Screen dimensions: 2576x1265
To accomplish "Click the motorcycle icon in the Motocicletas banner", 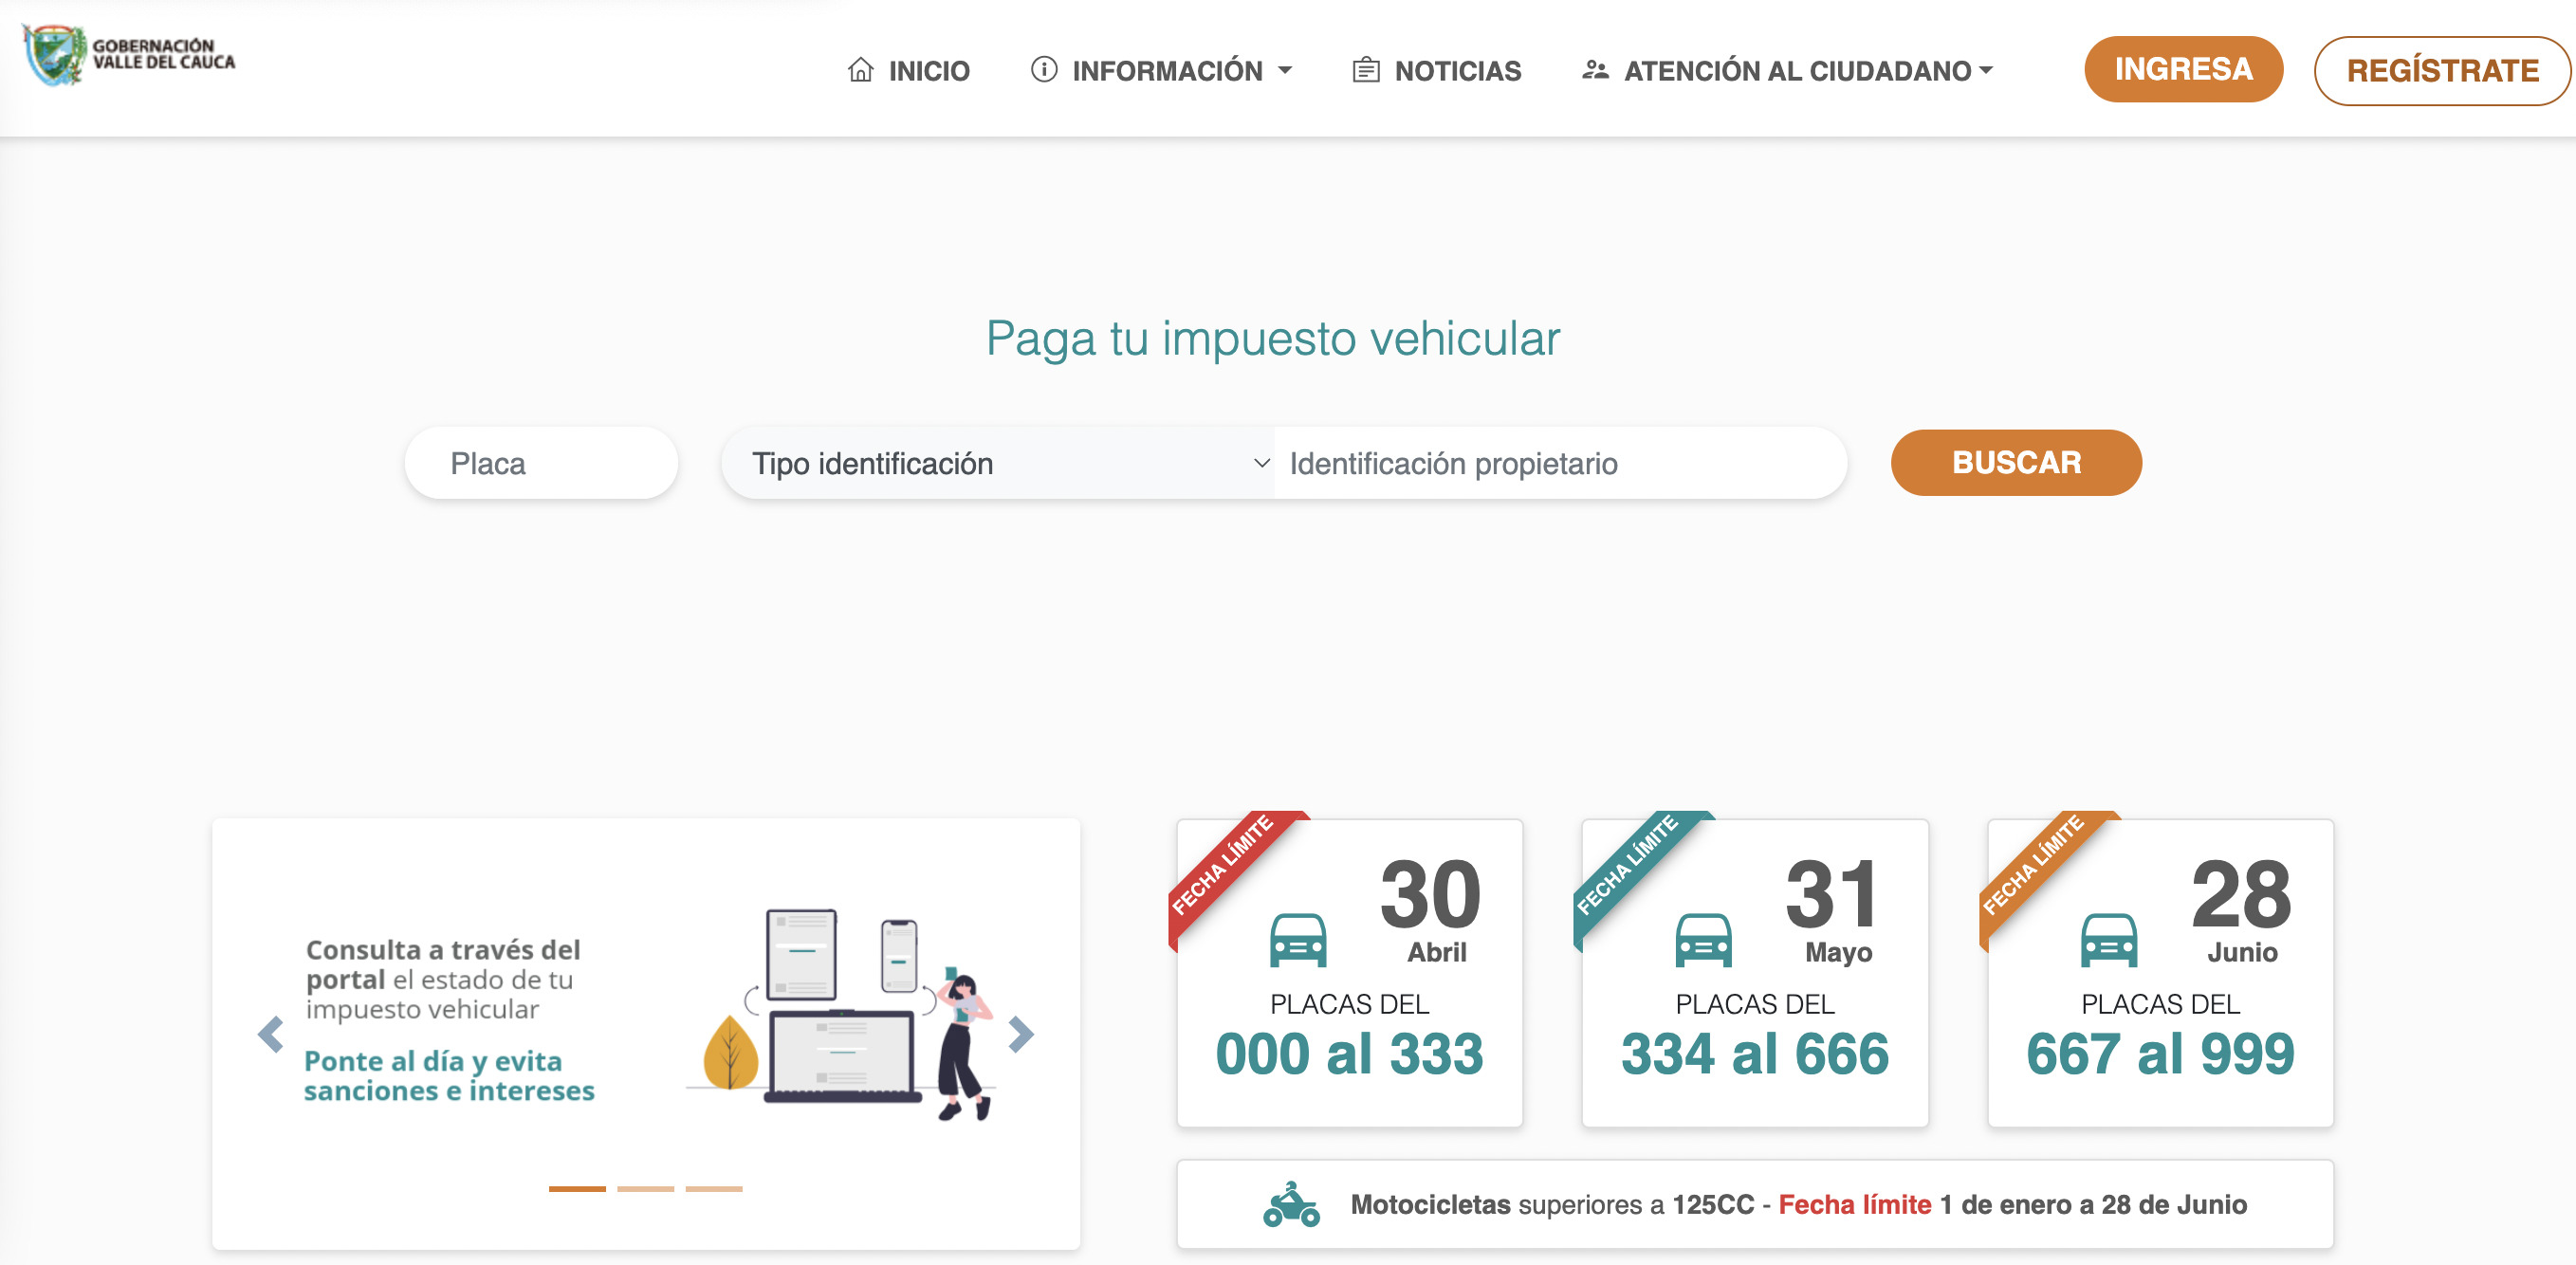I will click(1291, 1204).
